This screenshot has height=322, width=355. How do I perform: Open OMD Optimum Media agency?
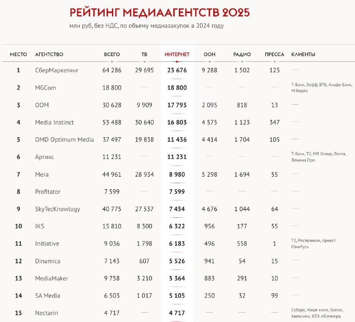click(64, 140)
